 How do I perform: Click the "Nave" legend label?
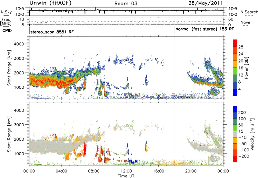pos(245,22)
